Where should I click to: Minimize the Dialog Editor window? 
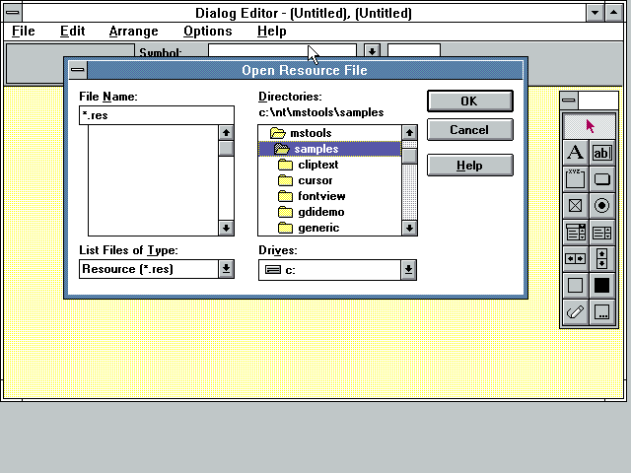(x=595, y=13)
